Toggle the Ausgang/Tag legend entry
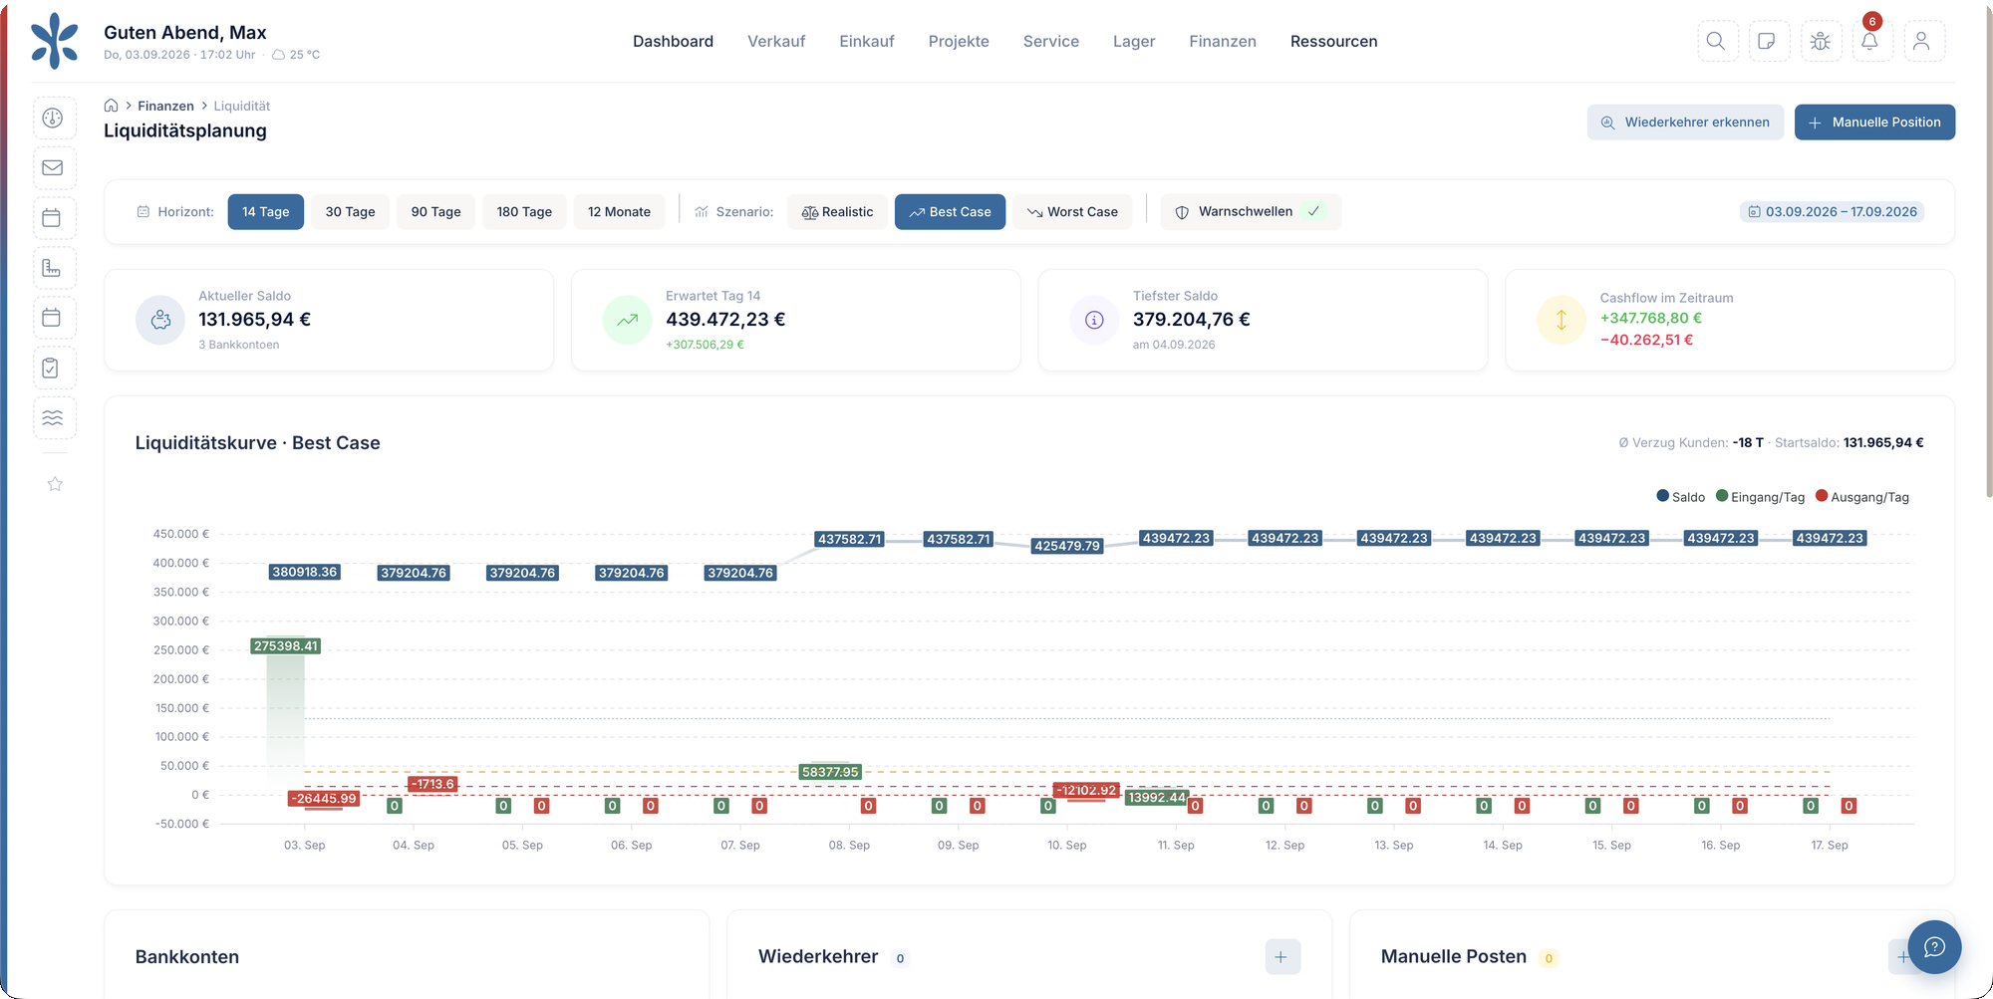This screenshot has width=1993, height=999. tap(1862, 497)
